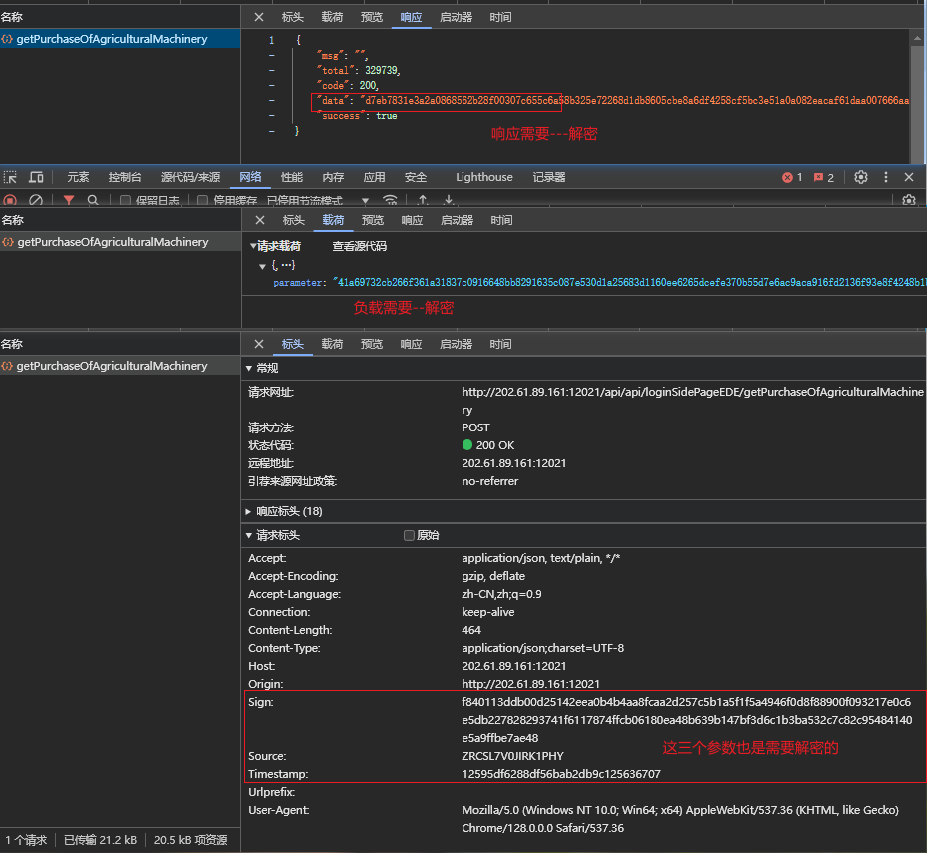Select 预览 tab in the request payload panel
The image size is (927, 853).
(x=373, y=220)
